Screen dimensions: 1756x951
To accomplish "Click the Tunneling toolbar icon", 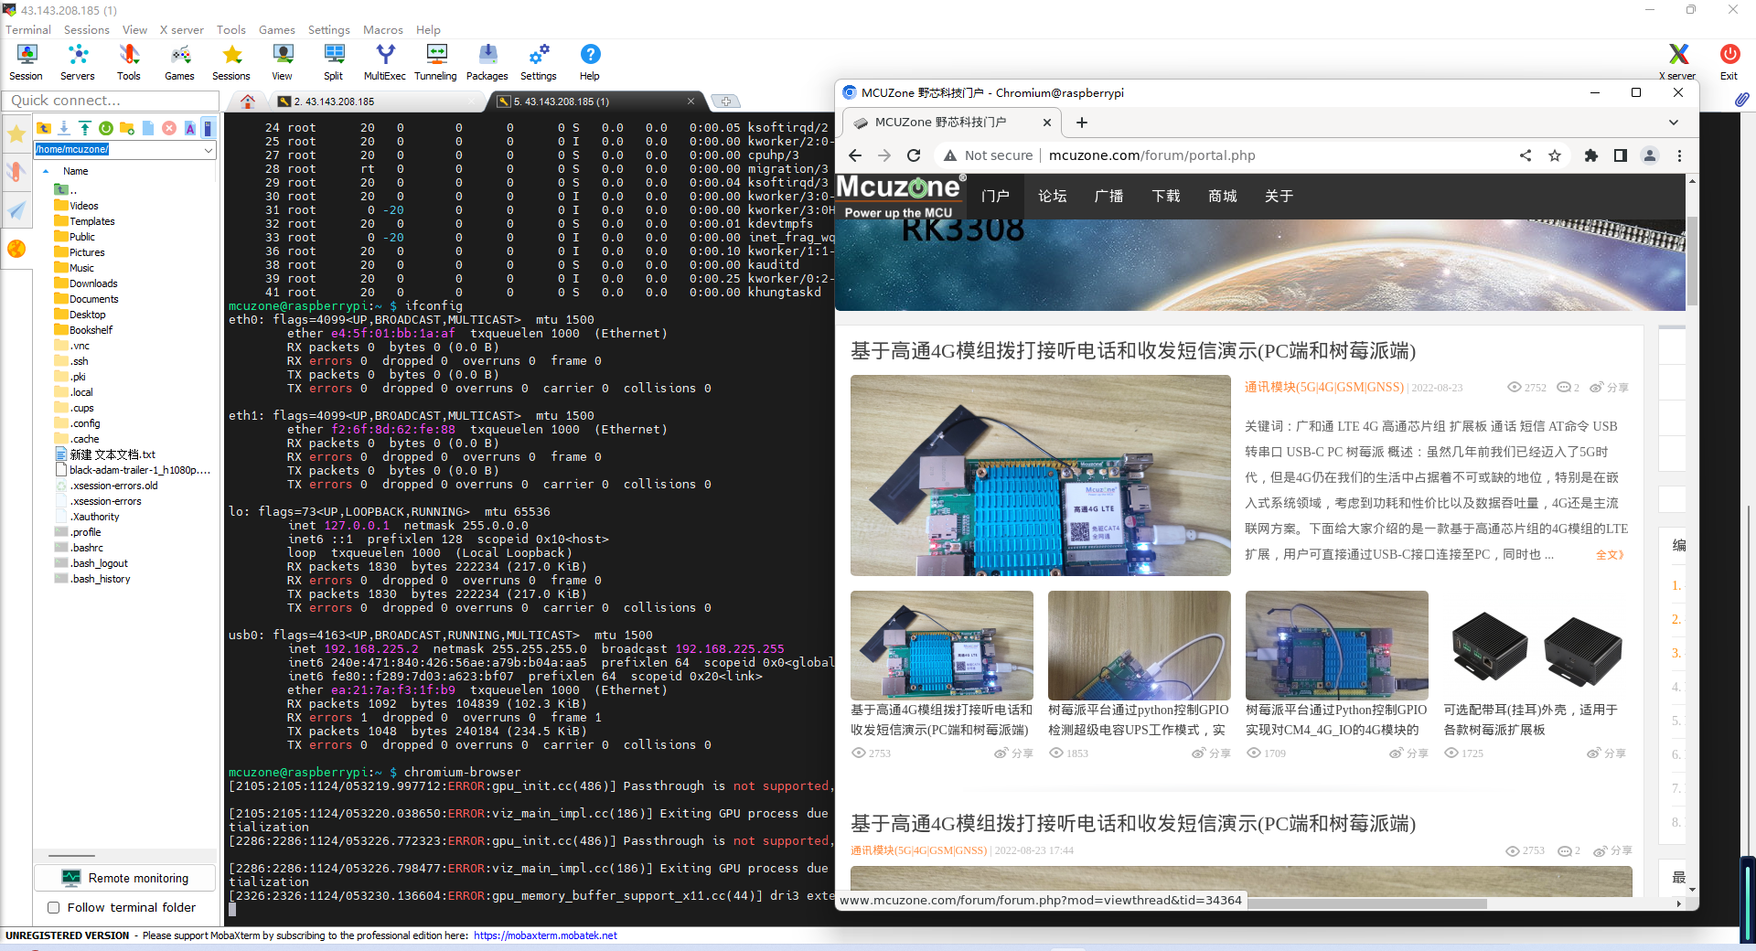I will [435, 62].
